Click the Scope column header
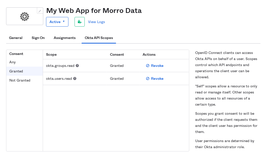 click(51, 55)
